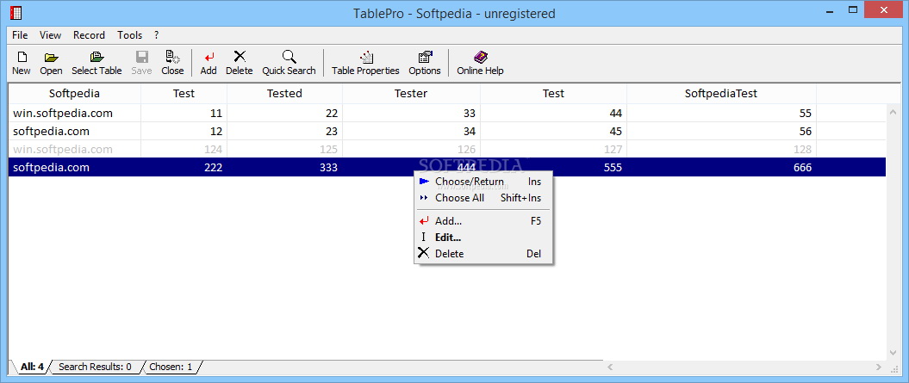Open the File menu
Screen dimensions: 909x383
click(x=20, y=35)
